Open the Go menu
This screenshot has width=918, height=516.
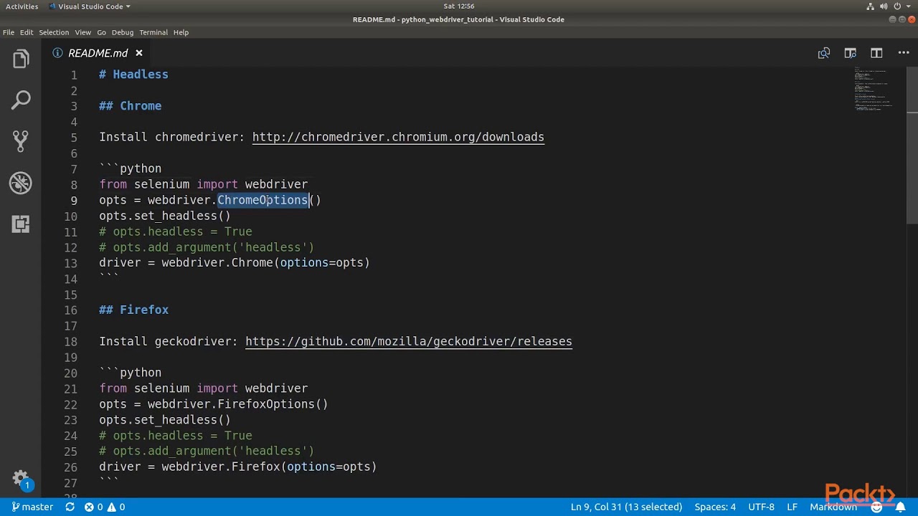[101, 32]
